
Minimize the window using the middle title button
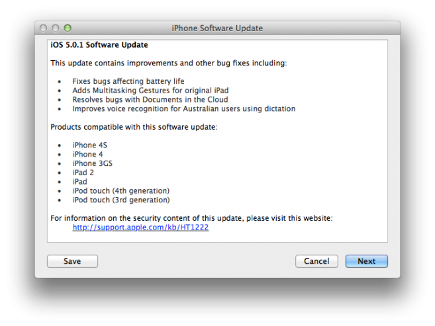tap(56, 28)
